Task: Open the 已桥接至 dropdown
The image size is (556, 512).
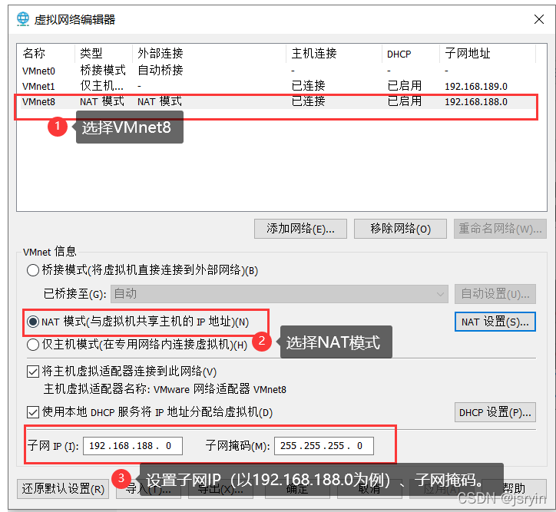Action: pos(280,294)
